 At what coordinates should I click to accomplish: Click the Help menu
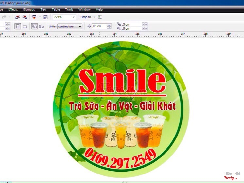coord(99,10)
